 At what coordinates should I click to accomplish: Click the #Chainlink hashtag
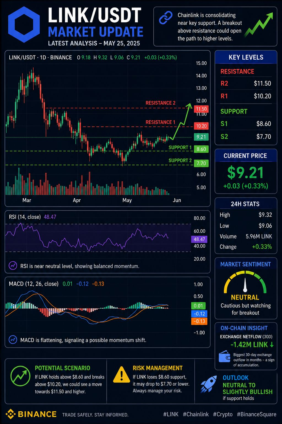click(x=196, y=414)
